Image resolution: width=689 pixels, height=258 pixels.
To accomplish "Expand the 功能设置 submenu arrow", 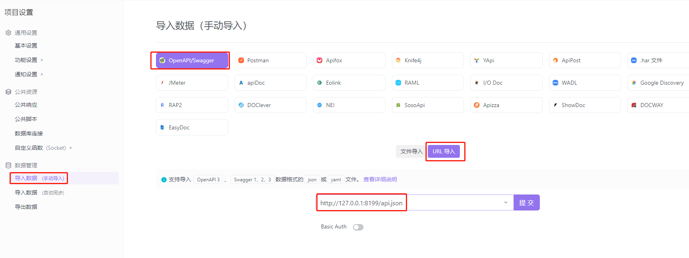I will [42, 60].
